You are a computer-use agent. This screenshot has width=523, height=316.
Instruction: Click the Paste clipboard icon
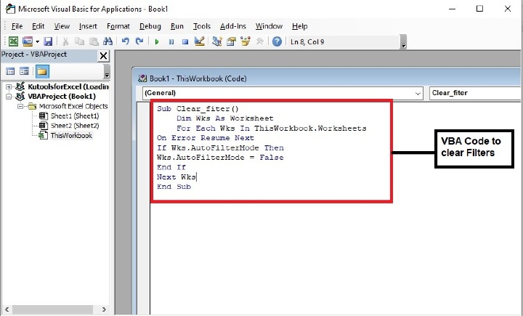click(94, 41)
